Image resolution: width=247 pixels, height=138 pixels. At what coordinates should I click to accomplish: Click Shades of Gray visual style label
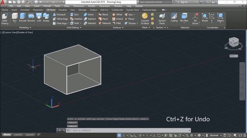(25, 32)
